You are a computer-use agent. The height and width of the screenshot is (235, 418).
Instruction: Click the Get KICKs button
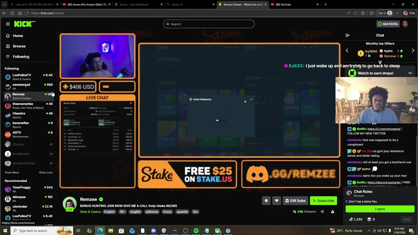click(x=388, y=24)
